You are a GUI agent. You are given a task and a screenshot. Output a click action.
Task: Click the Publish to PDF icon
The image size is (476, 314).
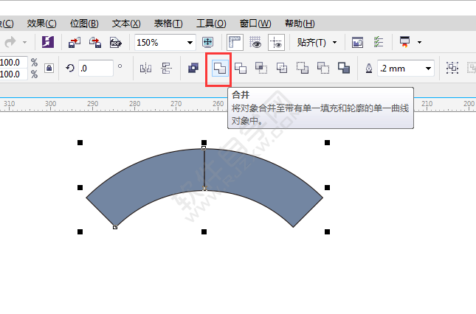115,43
